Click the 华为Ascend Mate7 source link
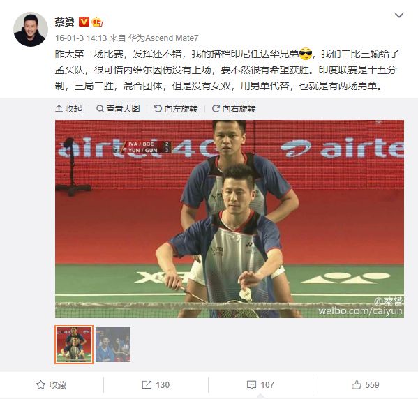The height and width of the screenshot is (399, 418). [x=163, y=38]
